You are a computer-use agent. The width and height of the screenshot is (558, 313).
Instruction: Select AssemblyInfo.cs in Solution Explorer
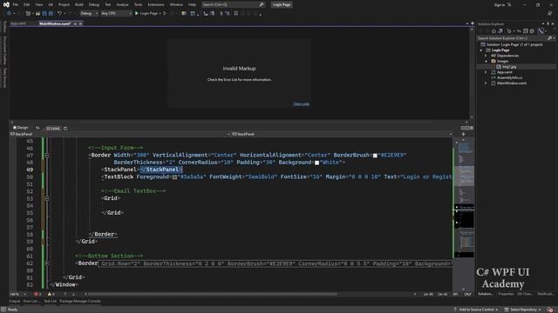click(x=509, y=77)
